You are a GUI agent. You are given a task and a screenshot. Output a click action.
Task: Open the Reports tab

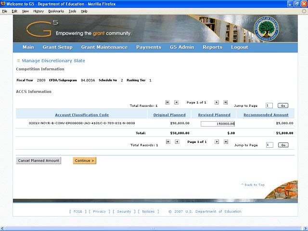click(213, 47)
